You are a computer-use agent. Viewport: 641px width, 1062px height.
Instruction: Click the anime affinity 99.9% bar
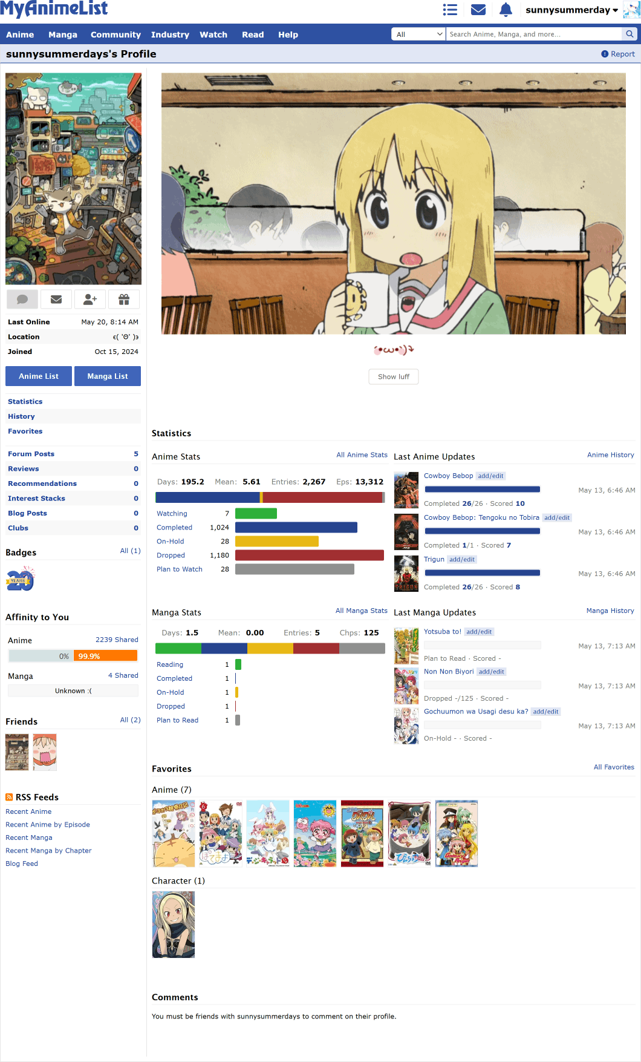[x=105, y=656]
